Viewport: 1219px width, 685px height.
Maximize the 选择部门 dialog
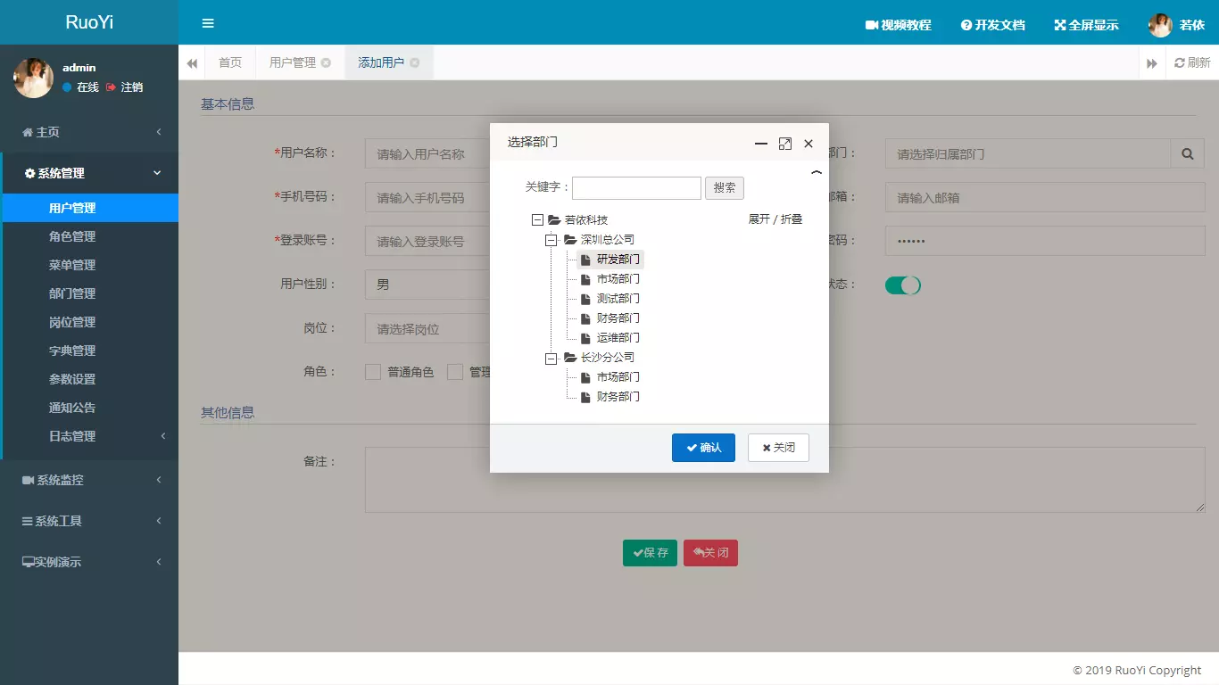785,143
